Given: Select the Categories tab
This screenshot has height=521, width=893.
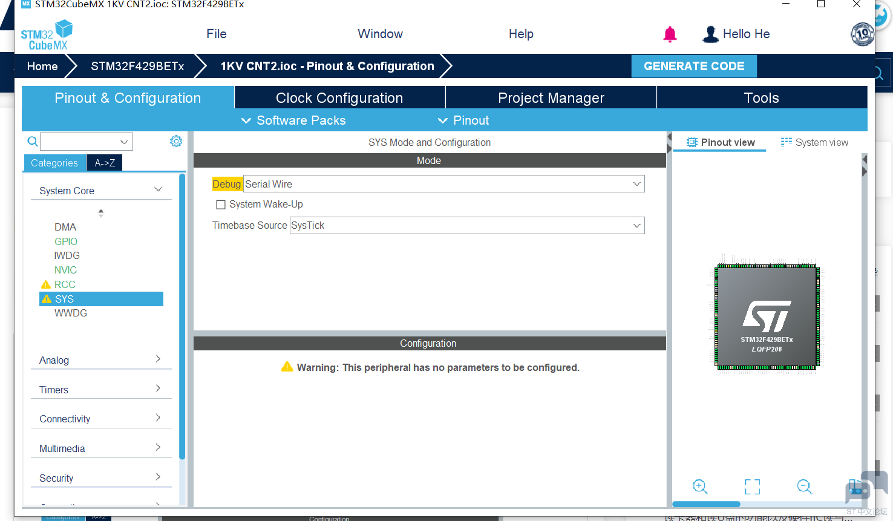Looking at the screenshot, I should (x=54, y=163).
